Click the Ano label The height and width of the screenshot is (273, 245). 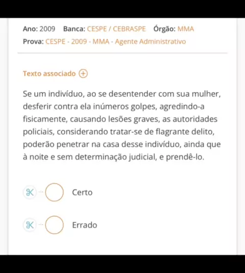pos(30,29)
